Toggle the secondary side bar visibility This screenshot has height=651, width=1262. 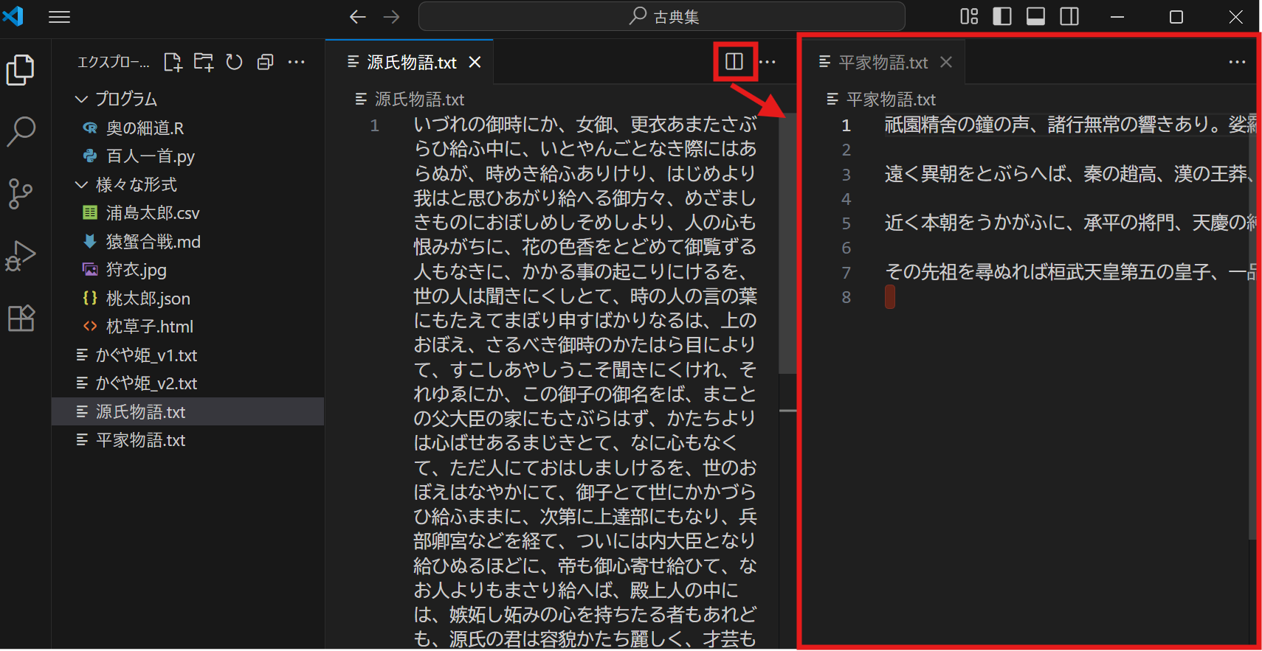click(x=1069, y=17)
